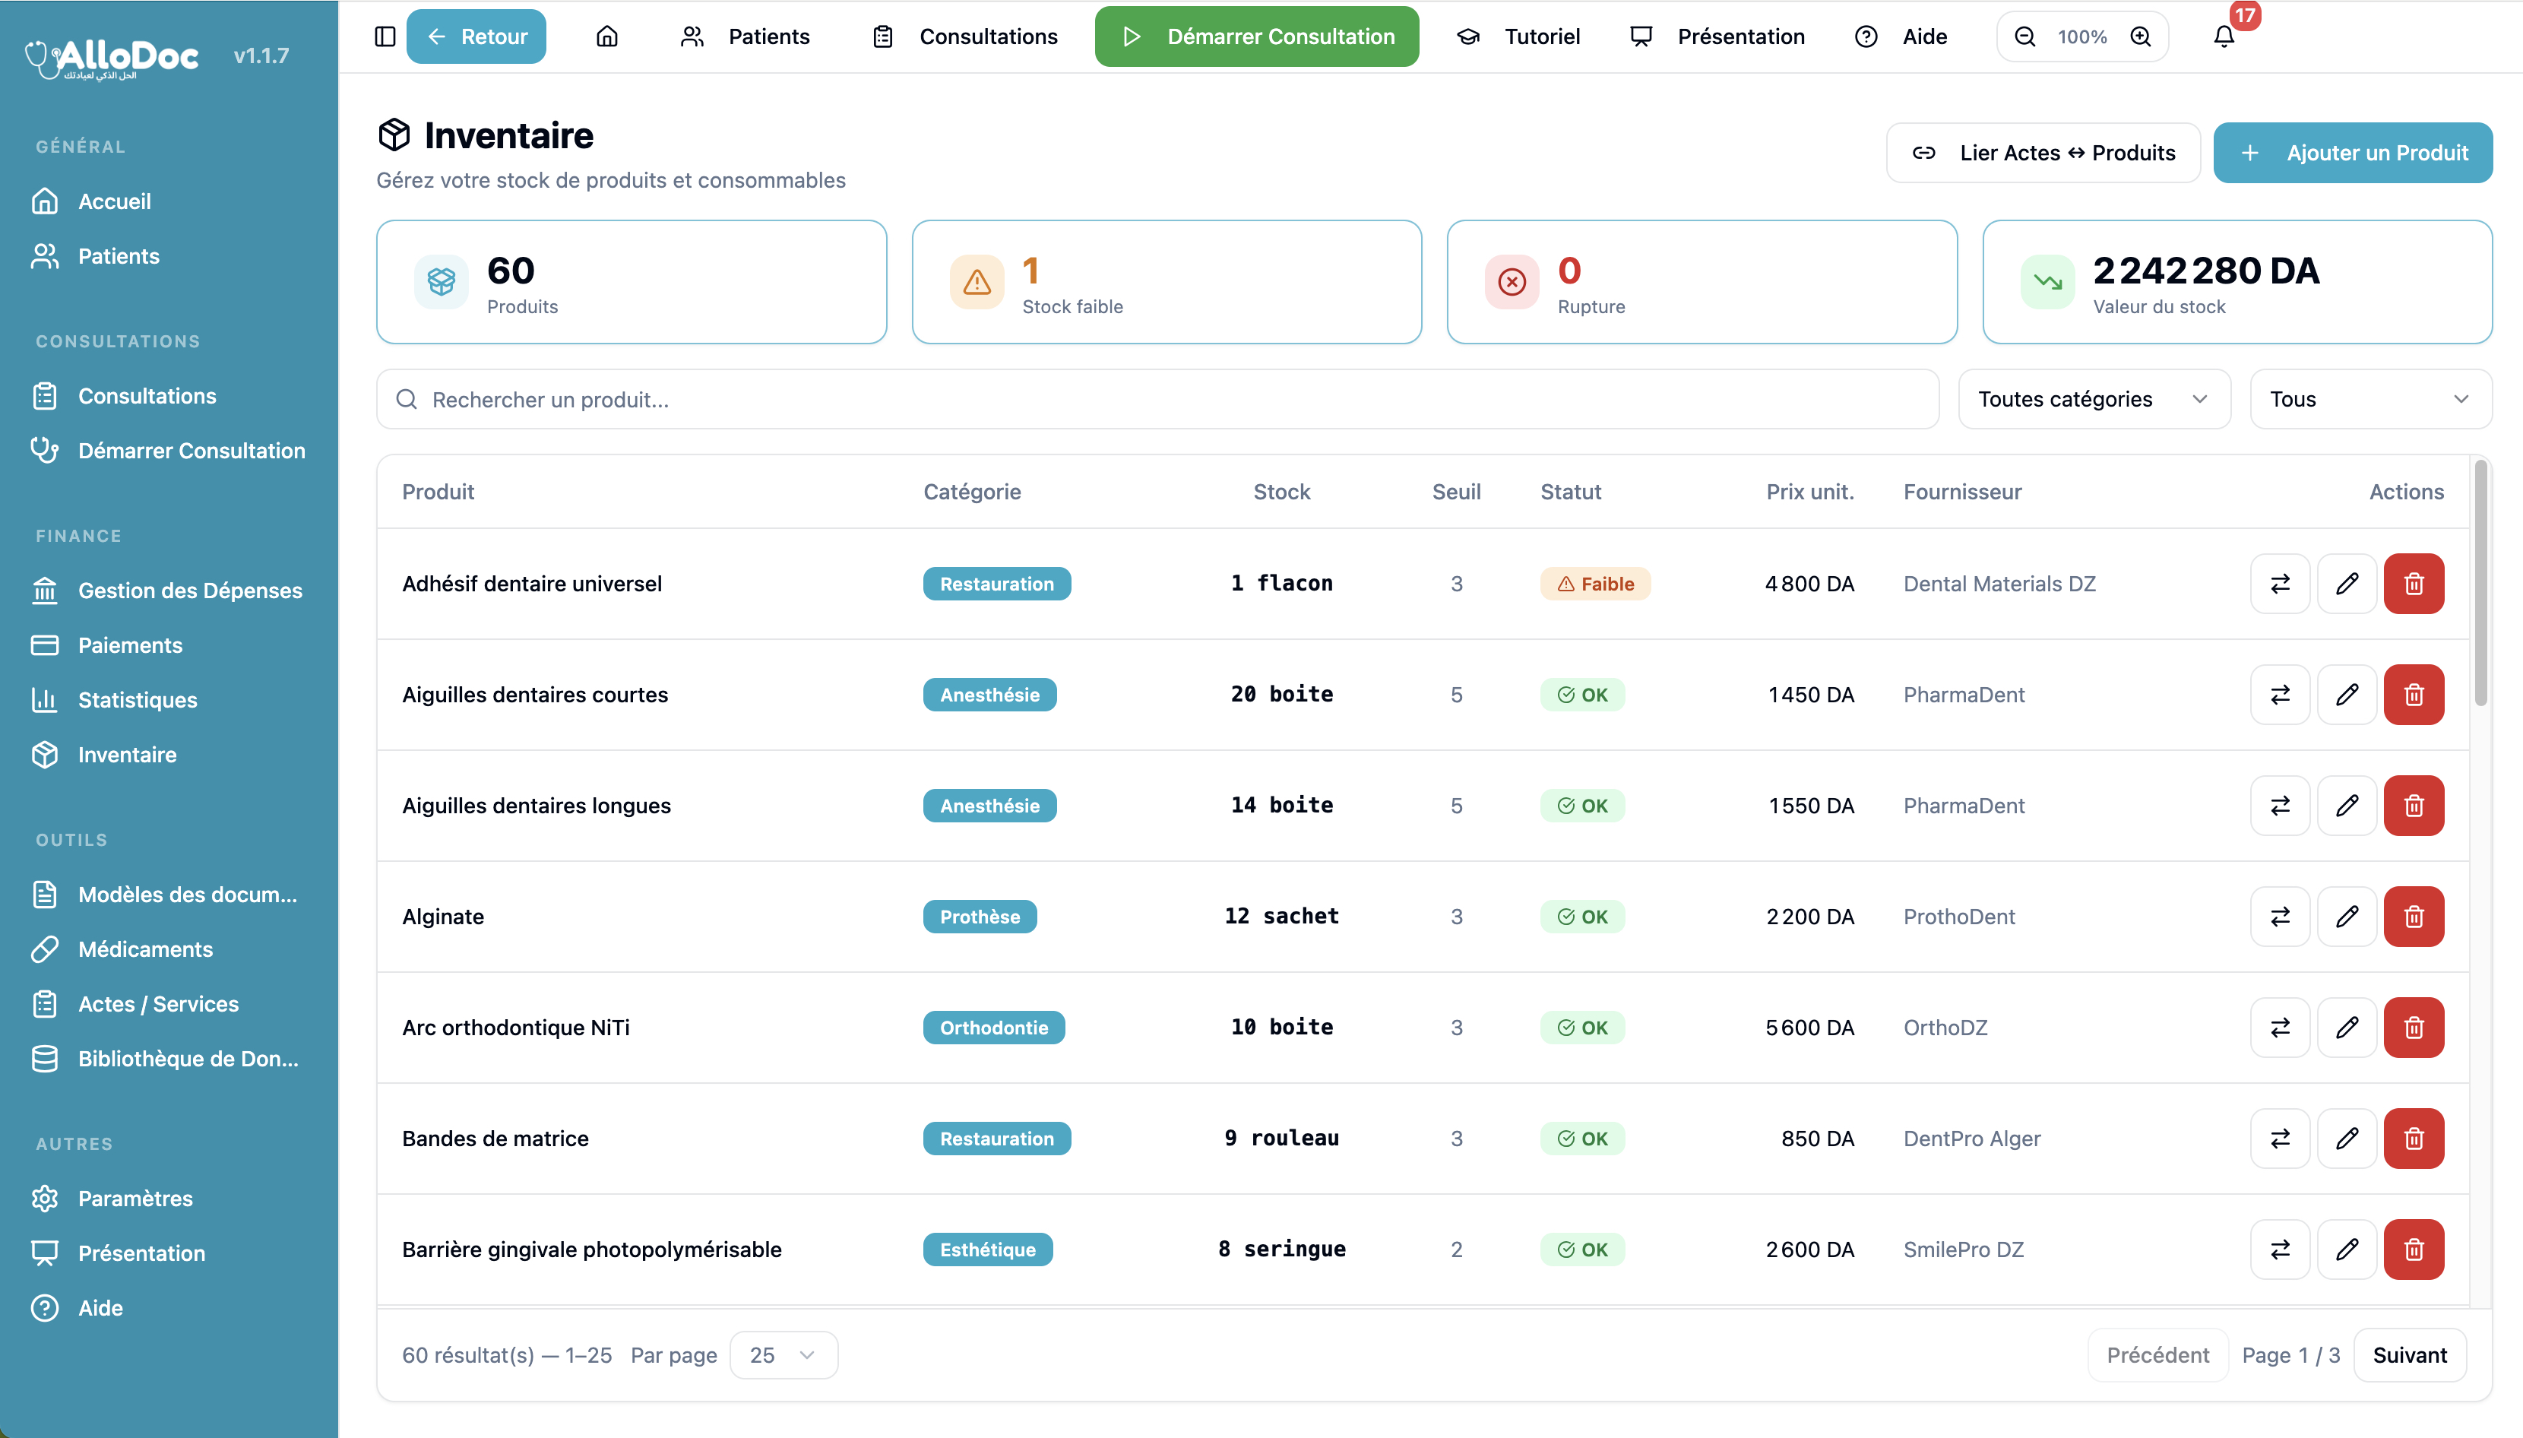The image size is (2523, 1438).
Task: Zoom out with the minus magnifier
Action: [2025, 36]
